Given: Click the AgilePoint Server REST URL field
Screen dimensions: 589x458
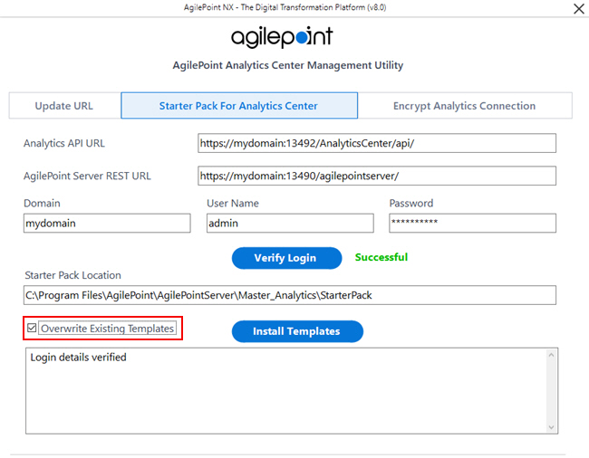Looking at the screenshot, I should pos(377,176).
